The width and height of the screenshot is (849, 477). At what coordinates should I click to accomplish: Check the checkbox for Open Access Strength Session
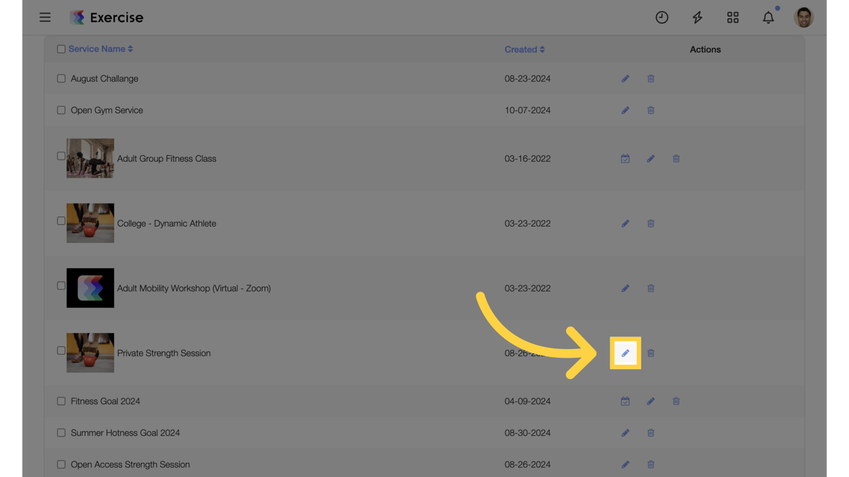61,464
